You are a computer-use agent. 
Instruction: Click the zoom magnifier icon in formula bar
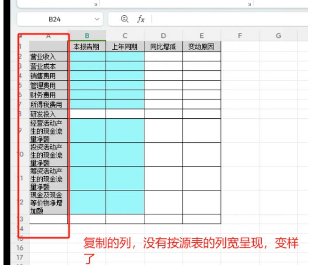pos(124,19)
